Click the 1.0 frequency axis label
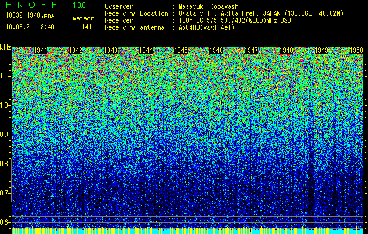Image resolution: width=368 pixels, height=234 pixels. pyautogui.click(x=5, y=105)
